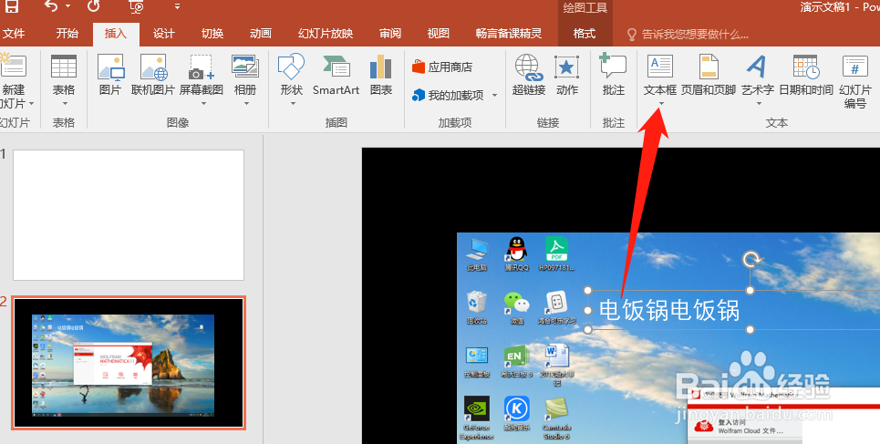Click the WeChat icon in slide image
This screenshot has width=880, height=444.
pos(517,303)
